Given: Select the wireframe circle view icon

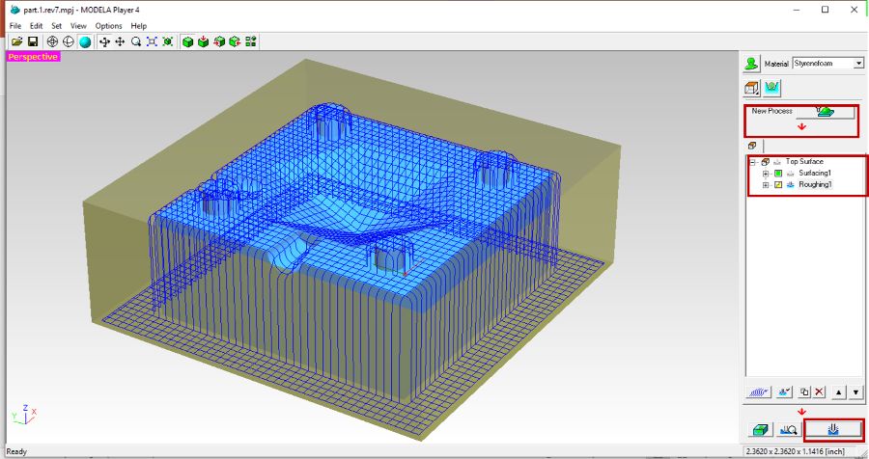Looking at the screenshot, I should pyautogui.click(x=69, y=41).
